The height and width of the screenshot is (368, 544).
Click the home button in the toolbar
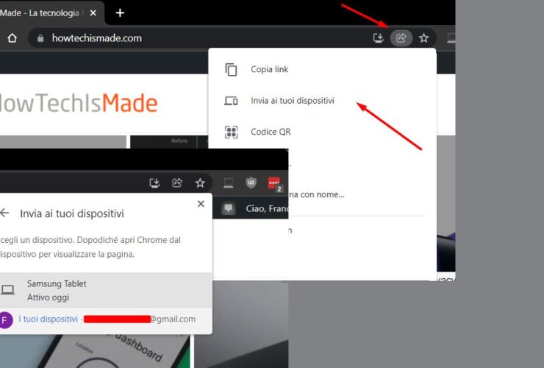(12, 38)
